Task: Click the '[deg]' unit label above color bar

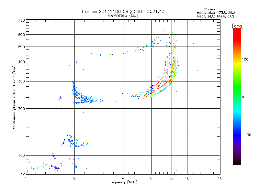Action: [x=238, y=26]
